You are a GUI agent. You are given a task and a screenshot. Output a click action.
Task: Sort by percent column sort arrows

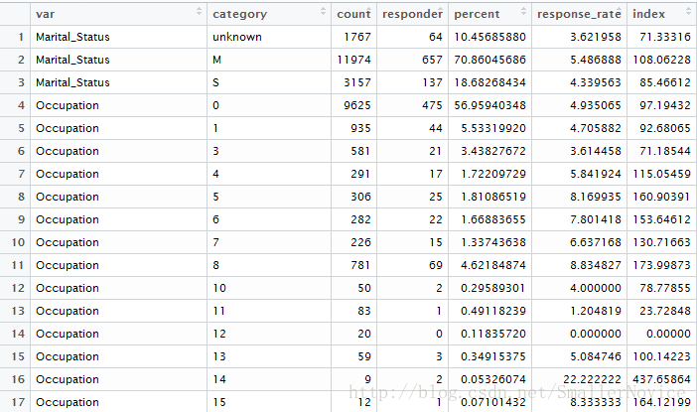[523, 12]
